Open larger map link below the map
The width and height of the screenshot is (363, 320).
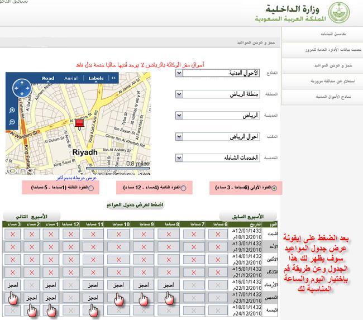pyautogui.click(x=76, y=178)
